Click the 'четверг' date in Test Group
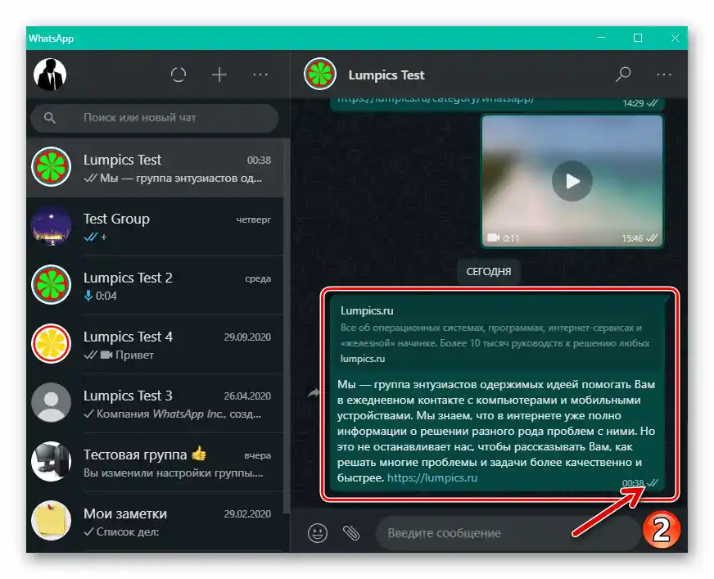The image size is (714, 579). pos(253,219)
